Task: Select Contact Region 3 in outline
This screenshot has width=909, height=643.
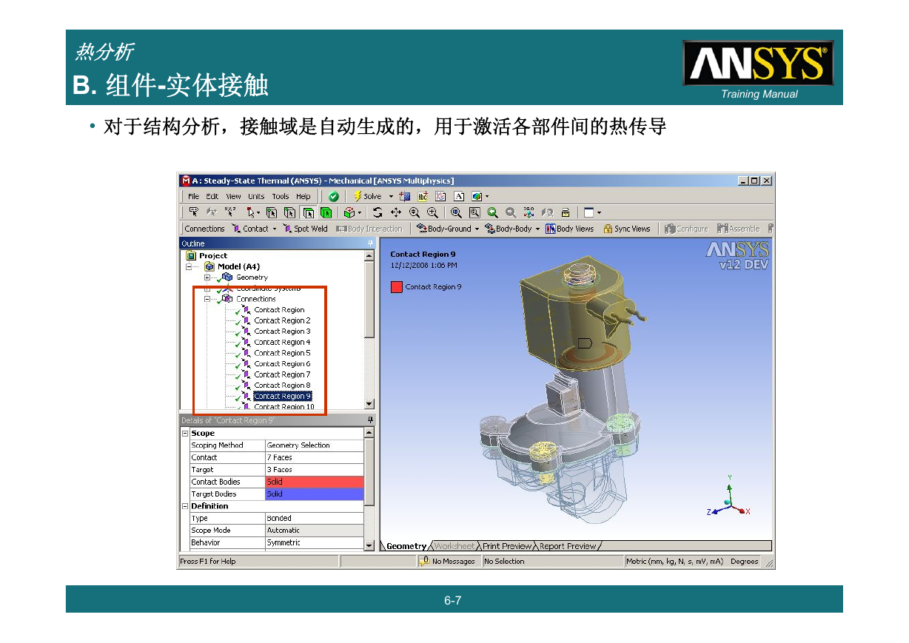Action: [x=282, y=331]
